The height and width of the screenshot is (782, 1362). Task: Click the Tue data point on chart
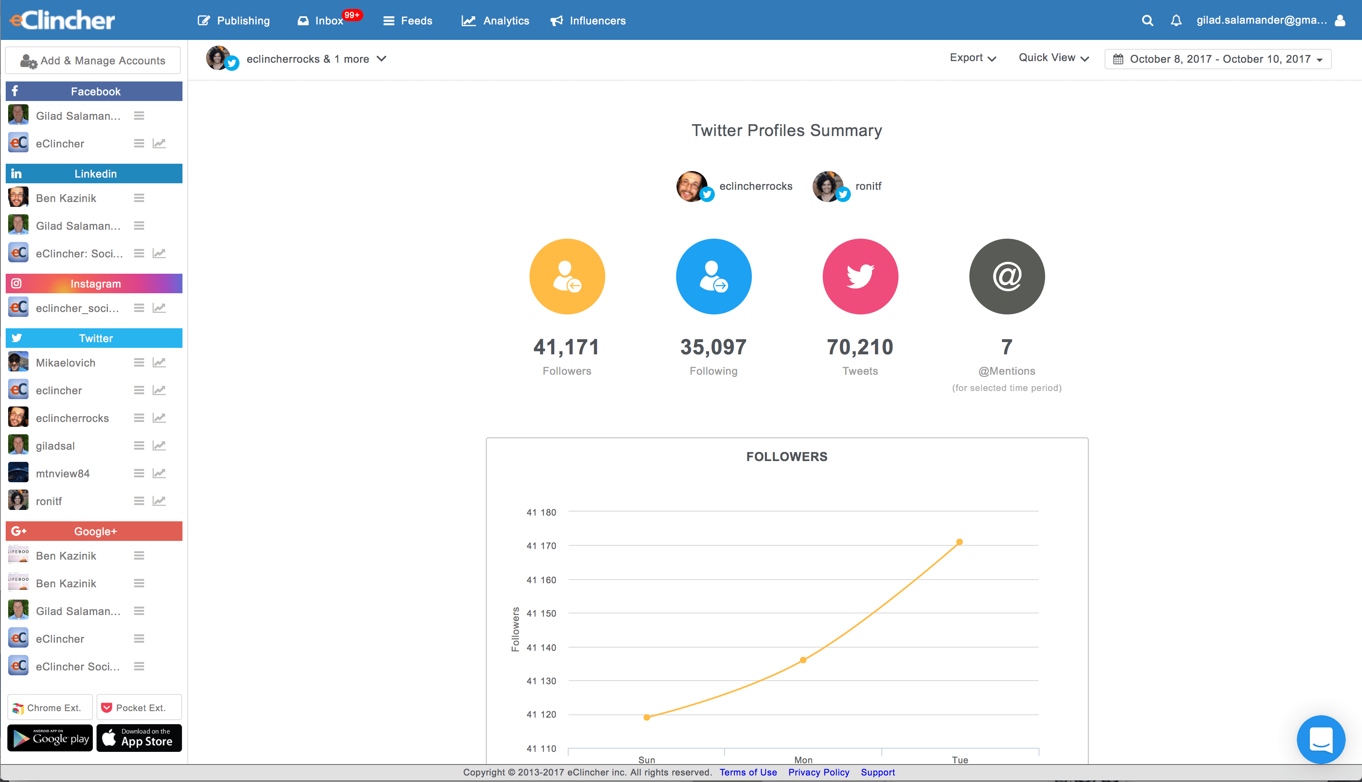tap(959, 542)
